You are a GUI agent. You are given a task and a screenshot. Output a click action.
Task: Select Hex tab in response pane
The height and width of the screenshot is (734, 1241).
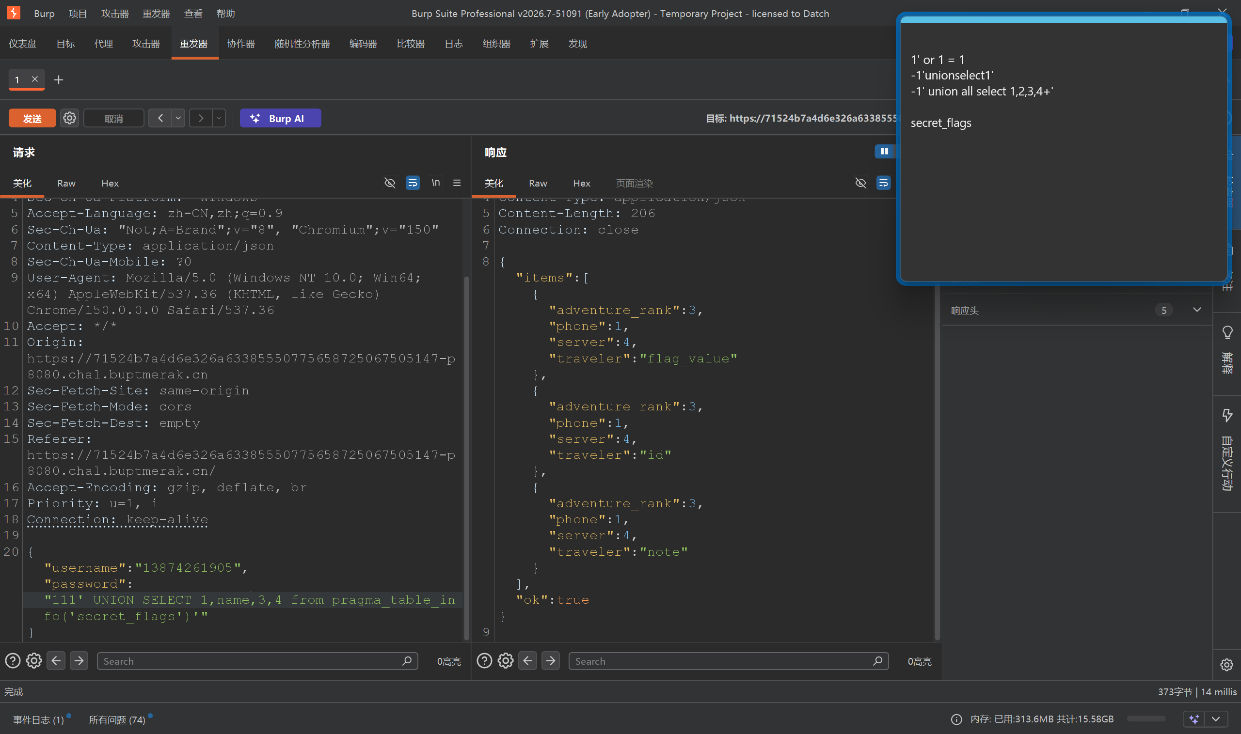tap(581, 183)
